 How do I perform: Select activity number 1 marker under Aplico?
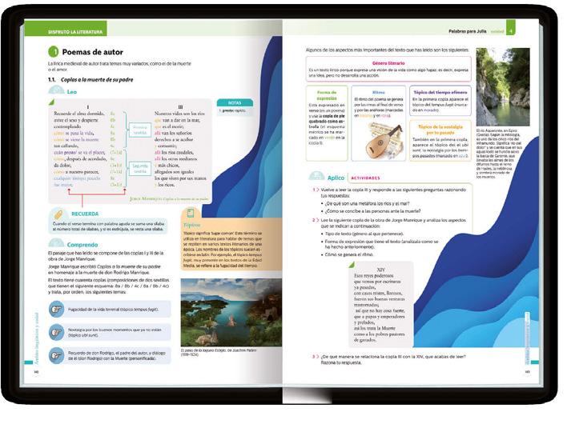(315, 190)
